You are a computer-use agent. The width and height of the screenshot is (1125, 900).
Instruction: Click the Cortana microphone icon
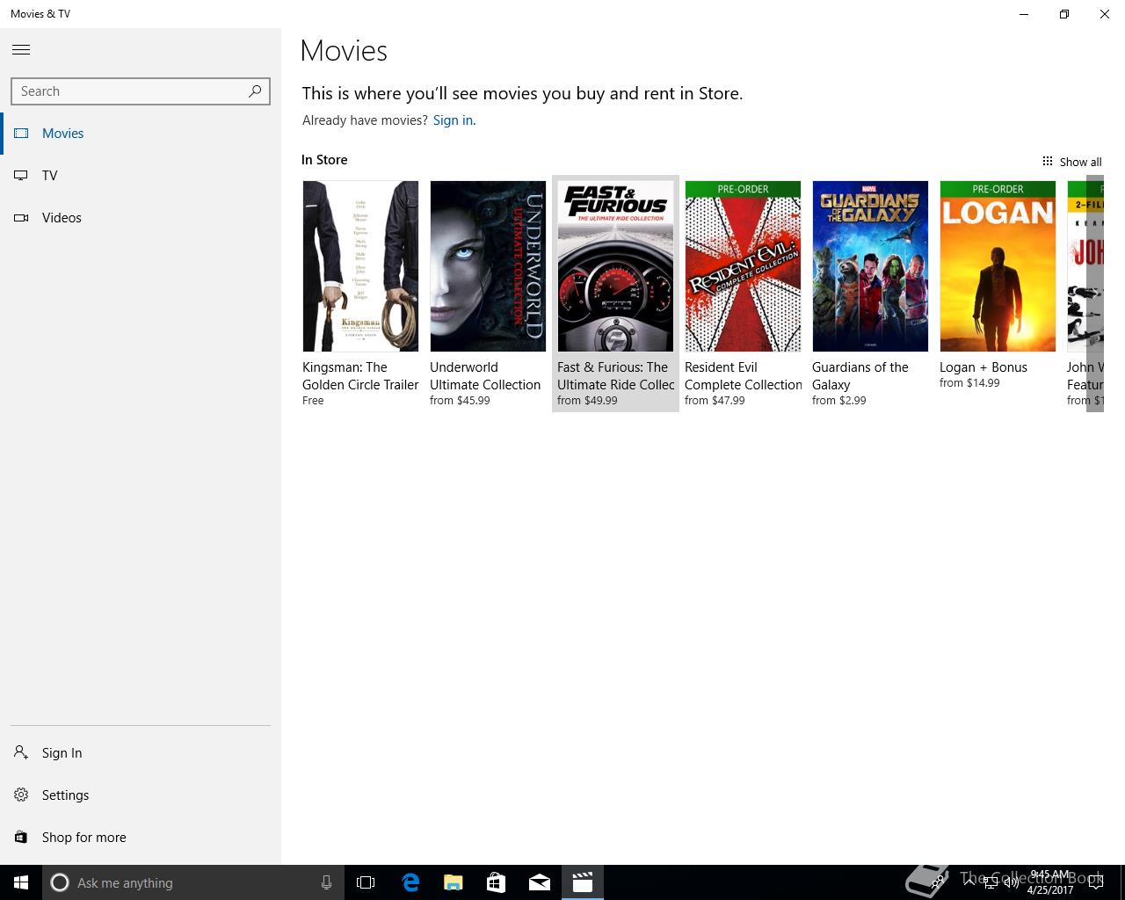click(x=326, y=882)
